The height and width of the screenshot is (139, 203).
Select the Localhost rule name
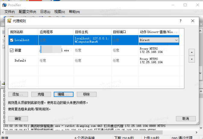tap(22, 40)
